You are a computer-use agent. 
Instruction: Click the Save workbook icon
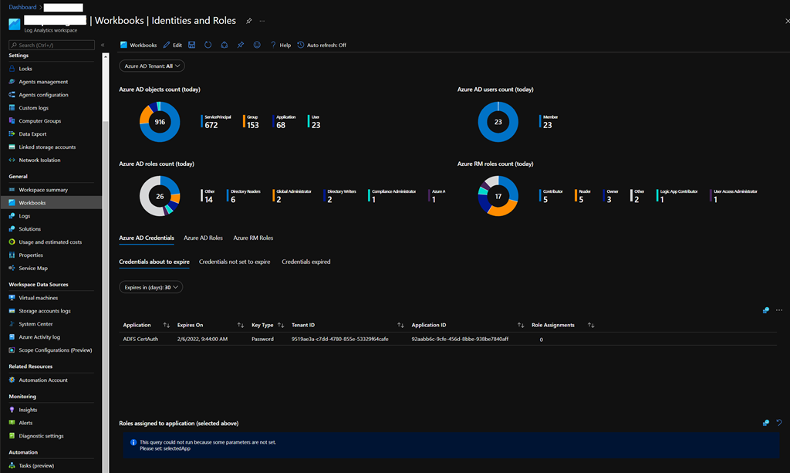(192, 46)
